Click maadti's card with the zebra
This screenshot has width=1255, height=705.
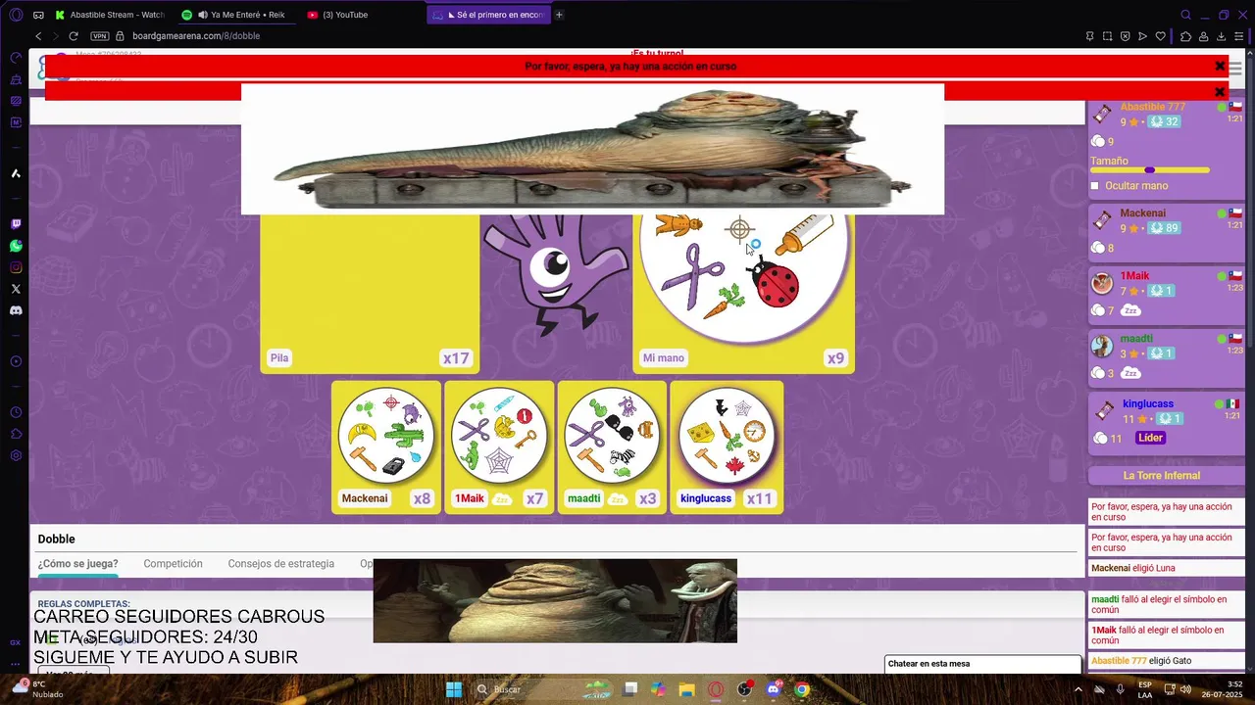click(612, 436)
